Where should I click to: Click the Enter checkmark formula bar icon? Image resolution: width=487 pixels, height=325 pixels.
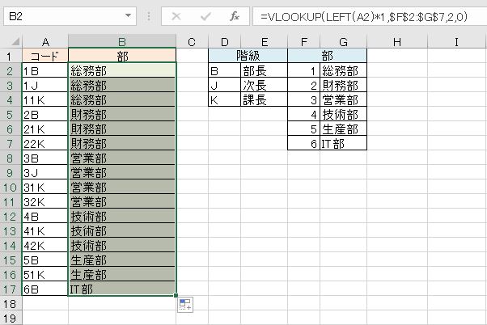[x=205, y=16]
